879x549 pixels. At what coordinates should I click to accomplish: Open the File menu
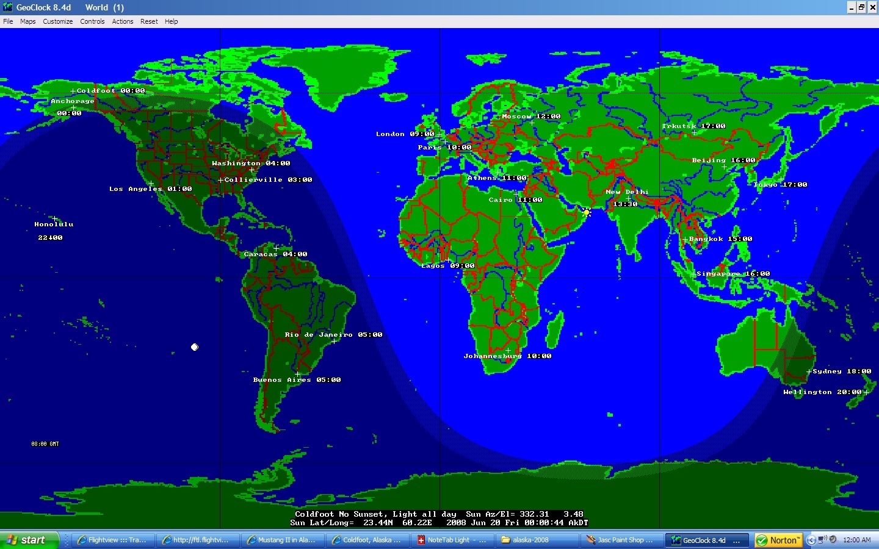(8, 21)
